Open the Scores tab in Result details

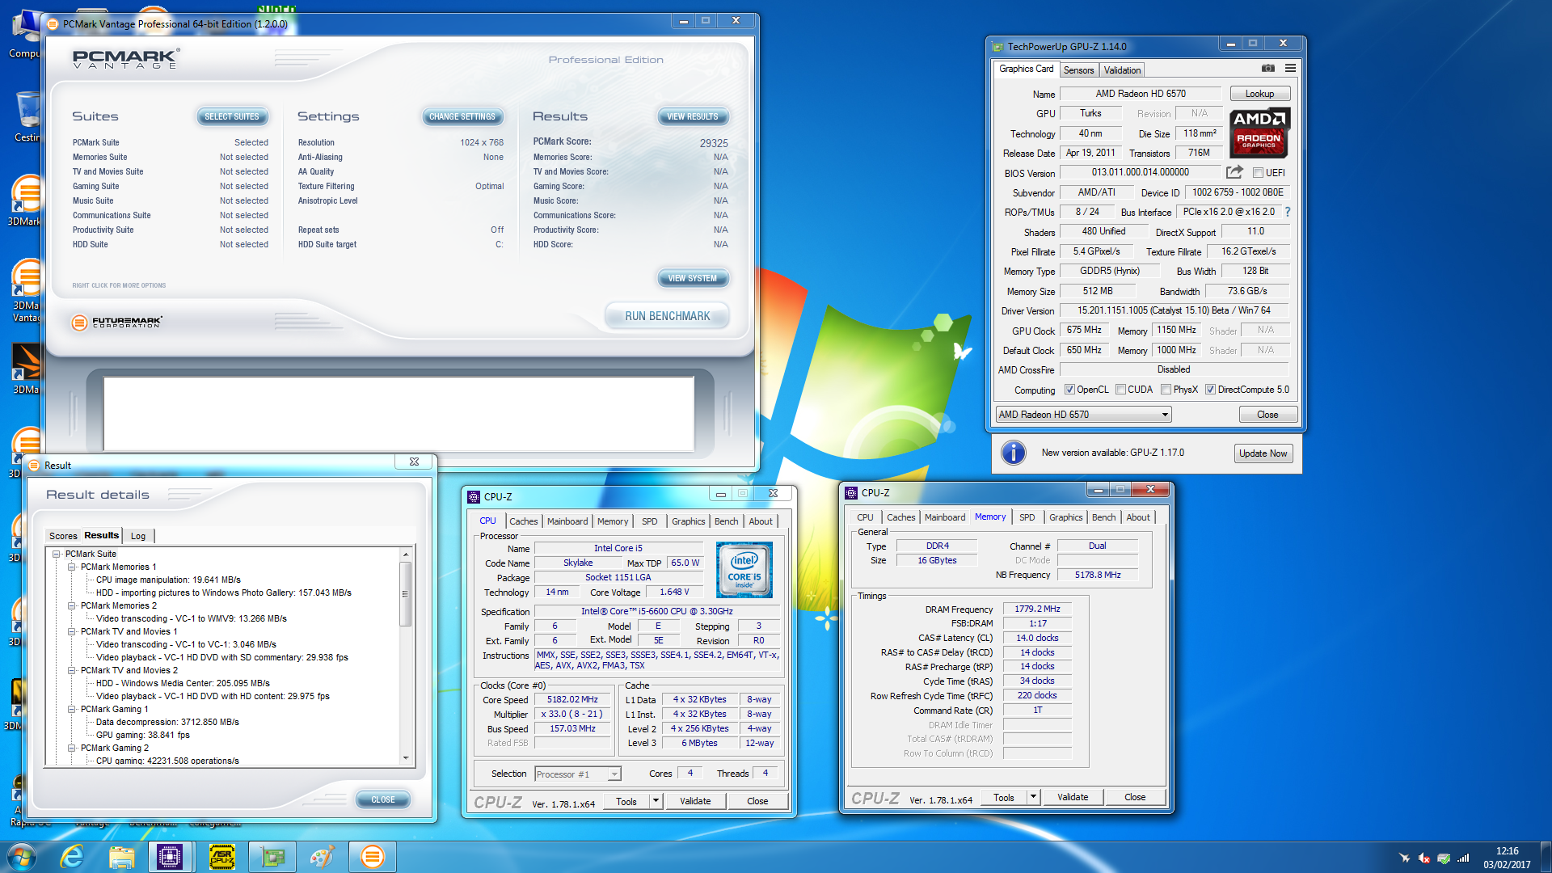pyautogui.click(x=63, y=536)
